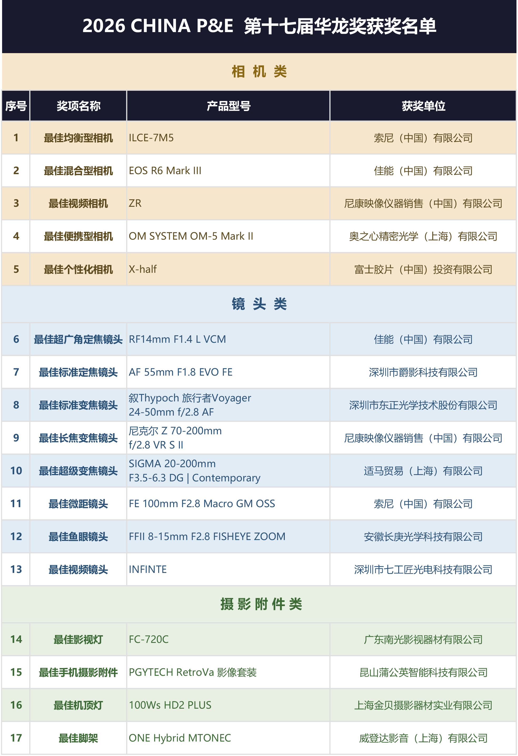Click "索尼（中国）有限公司" in the FE 100mm row

(x=423, y=504)
